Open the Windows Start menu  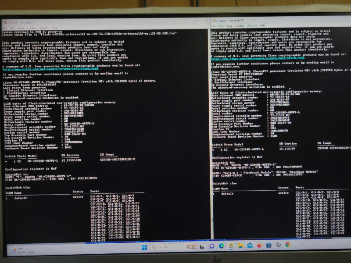click(x=145, y=247)
